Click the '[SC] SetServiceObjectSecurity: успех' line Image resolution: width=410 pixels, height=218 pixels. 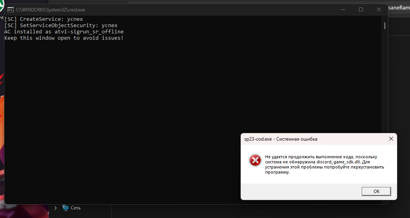click(x=60, y=26)
